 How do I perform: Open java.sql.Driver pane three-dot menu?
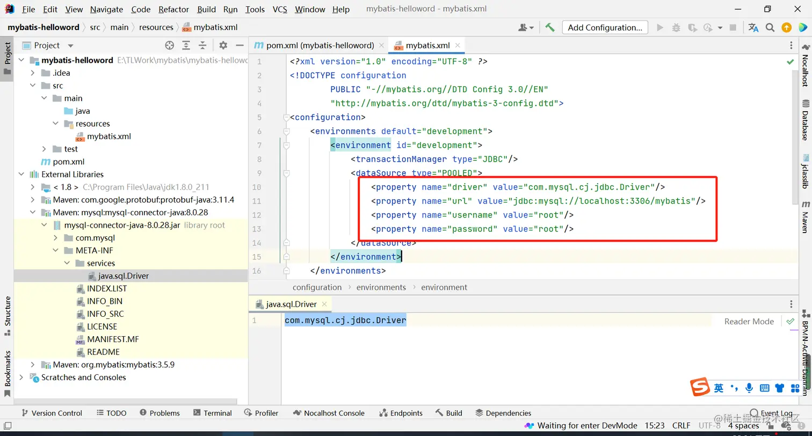(x=791, y=304)
